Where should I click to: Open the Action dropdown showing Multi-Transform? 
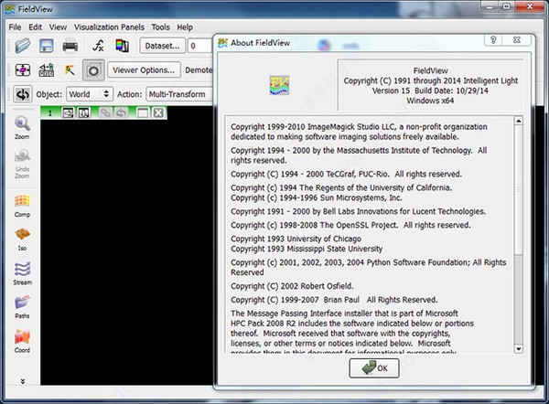click(x=178, y=94)
